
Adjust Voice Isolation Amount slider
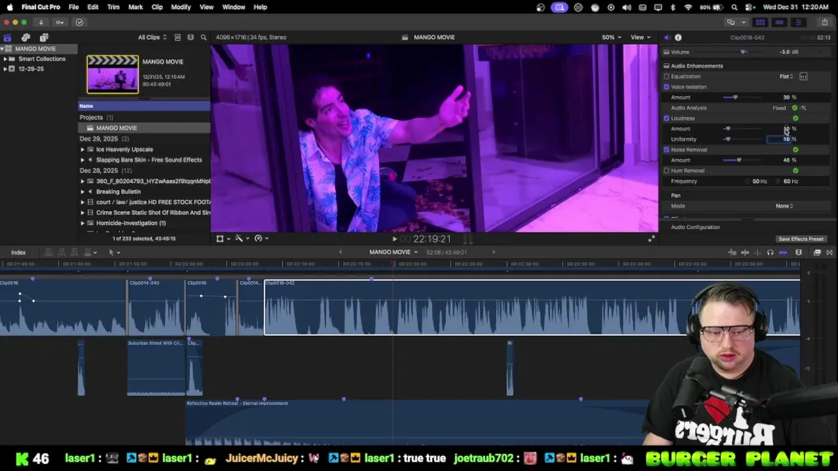[735, 97]
